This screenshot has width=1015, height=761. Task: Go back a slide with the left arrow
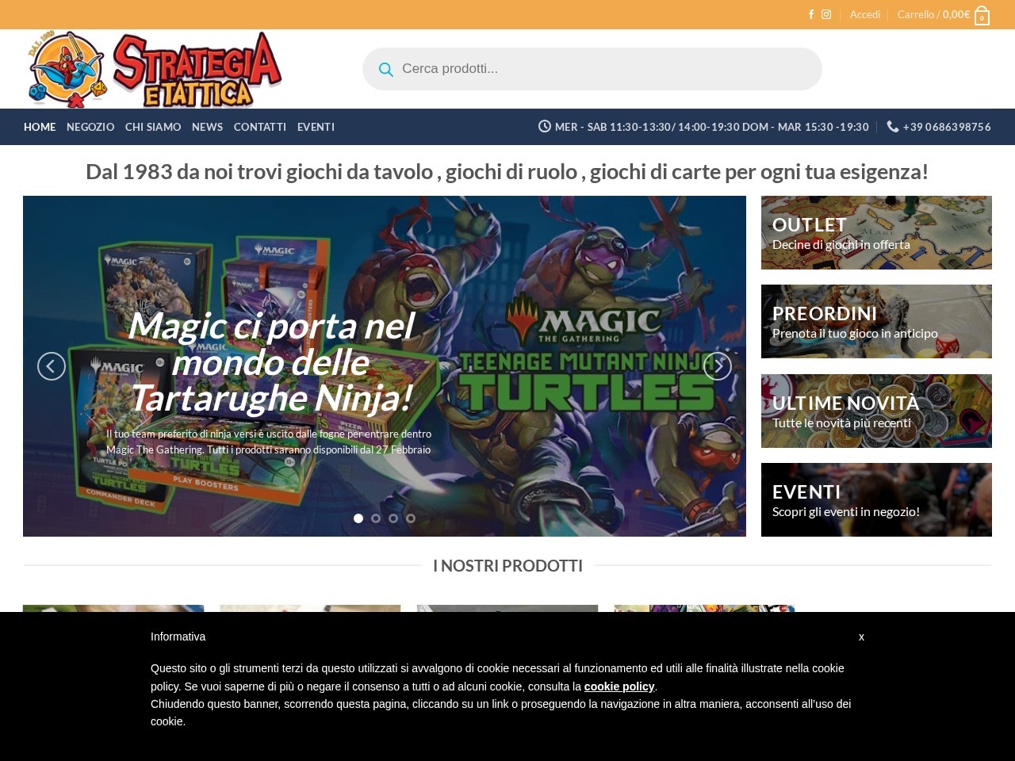[52, 365]
